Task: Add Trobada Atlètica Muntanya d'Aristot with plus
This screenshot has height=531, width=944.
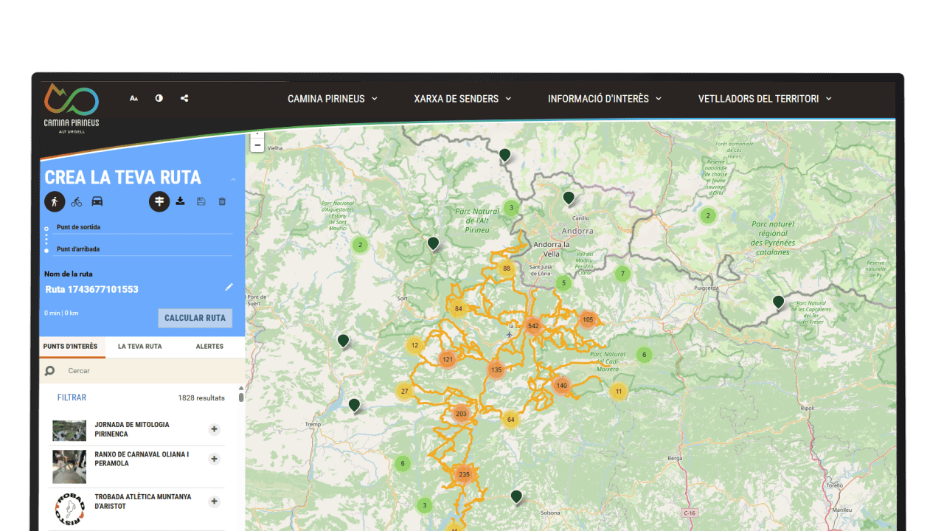Action: pyautogui.click(x=214, y=502)
